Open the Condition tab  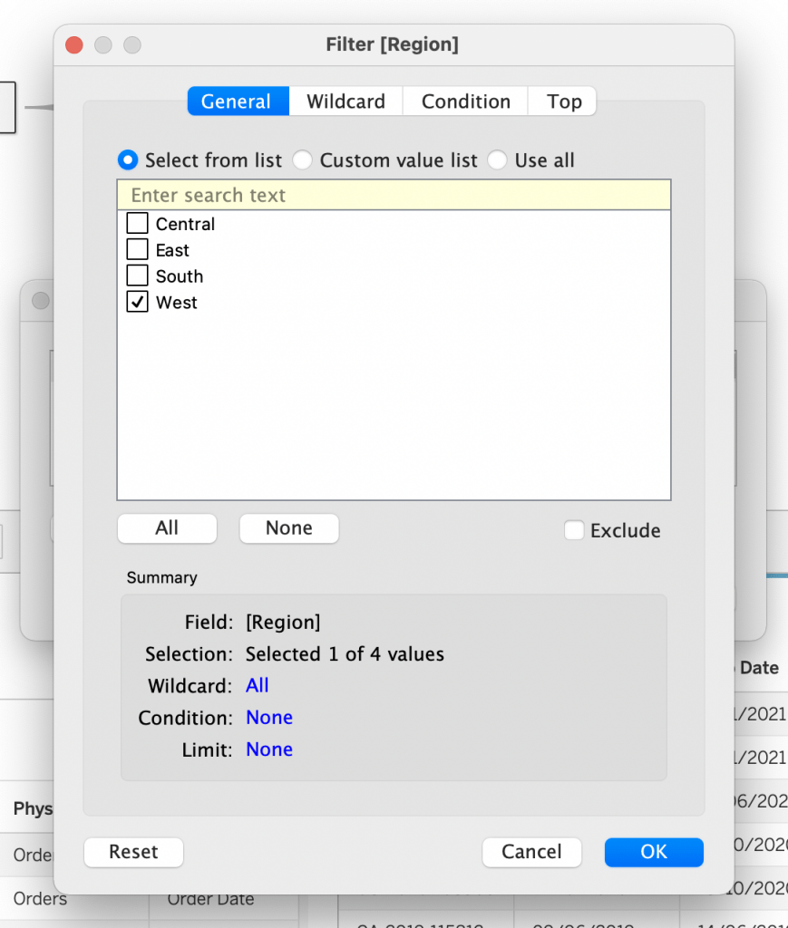coord(465,101)
